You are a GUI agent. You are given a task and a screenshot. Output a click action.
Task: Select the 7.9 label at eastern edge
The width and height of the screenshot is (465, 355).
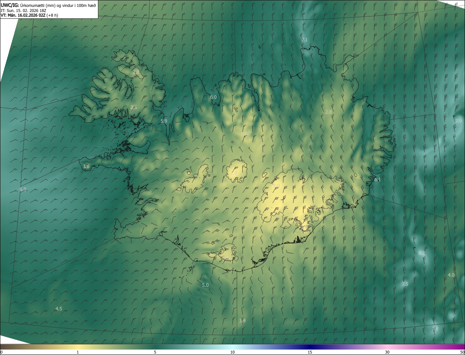click(x=458, y=121)
